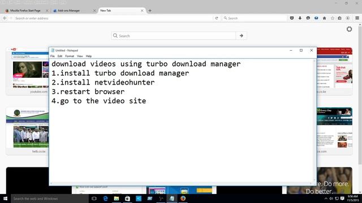Open the volume icon in system tray
The height and width of the screenshot is (203, 362).
pos(331,198)
